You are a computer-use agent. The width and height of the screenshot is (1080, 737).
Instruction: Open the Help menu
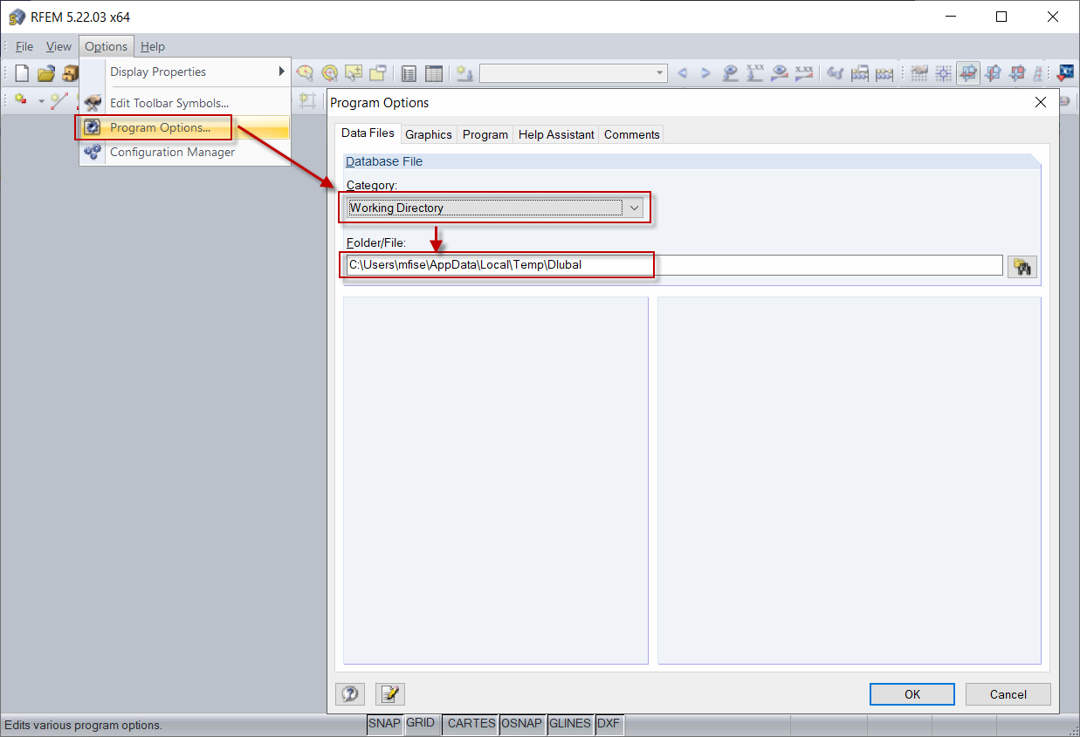click(x=152, y=46)
